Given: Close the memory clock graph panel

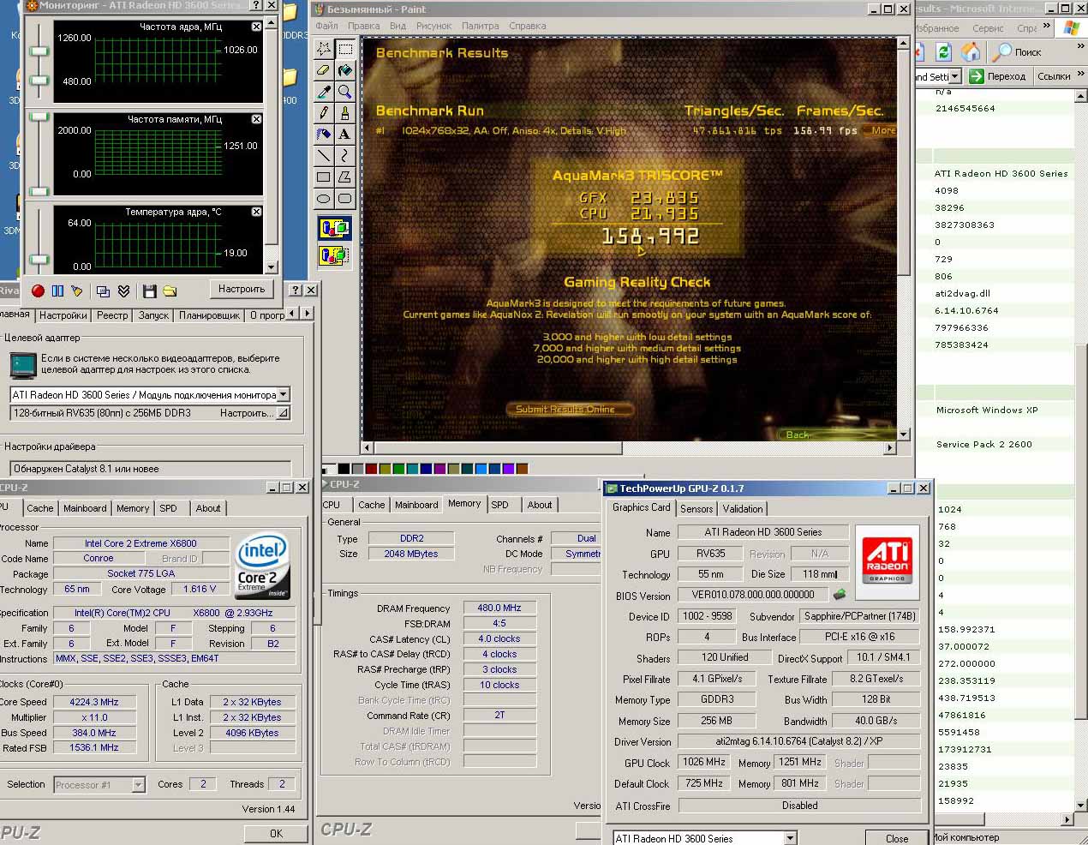Looking at the screenshot, I should [256, 119].
